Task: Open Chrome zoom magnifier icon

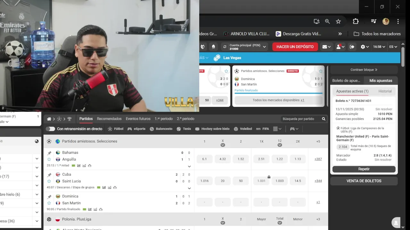Action: 327,21
